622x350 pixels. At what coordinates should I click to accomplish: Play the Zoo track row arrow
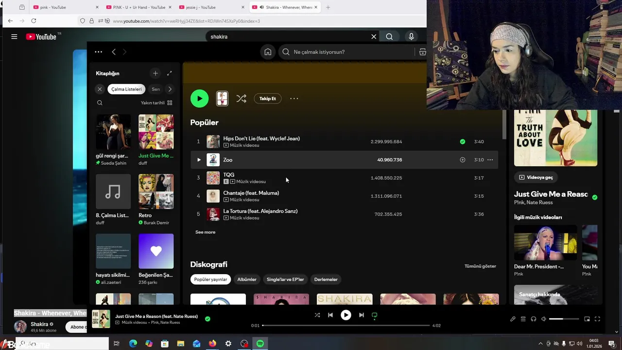(198, 159)
